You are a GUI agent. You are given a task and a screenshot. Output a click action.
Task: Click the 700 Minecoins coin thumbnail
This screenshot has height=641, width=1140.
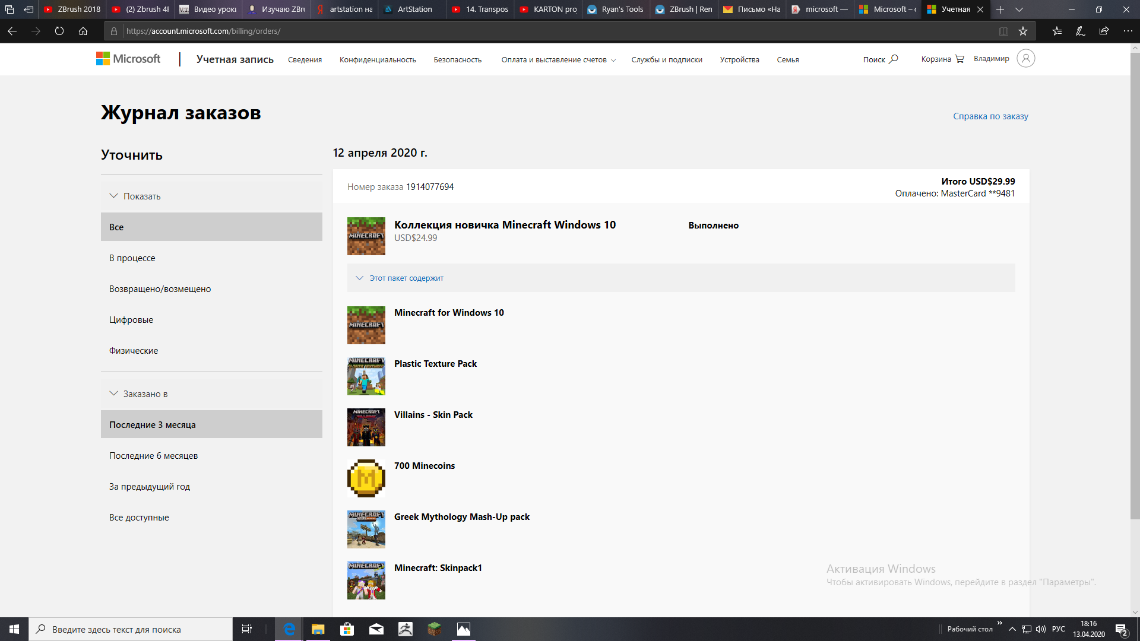pos(366,478)
